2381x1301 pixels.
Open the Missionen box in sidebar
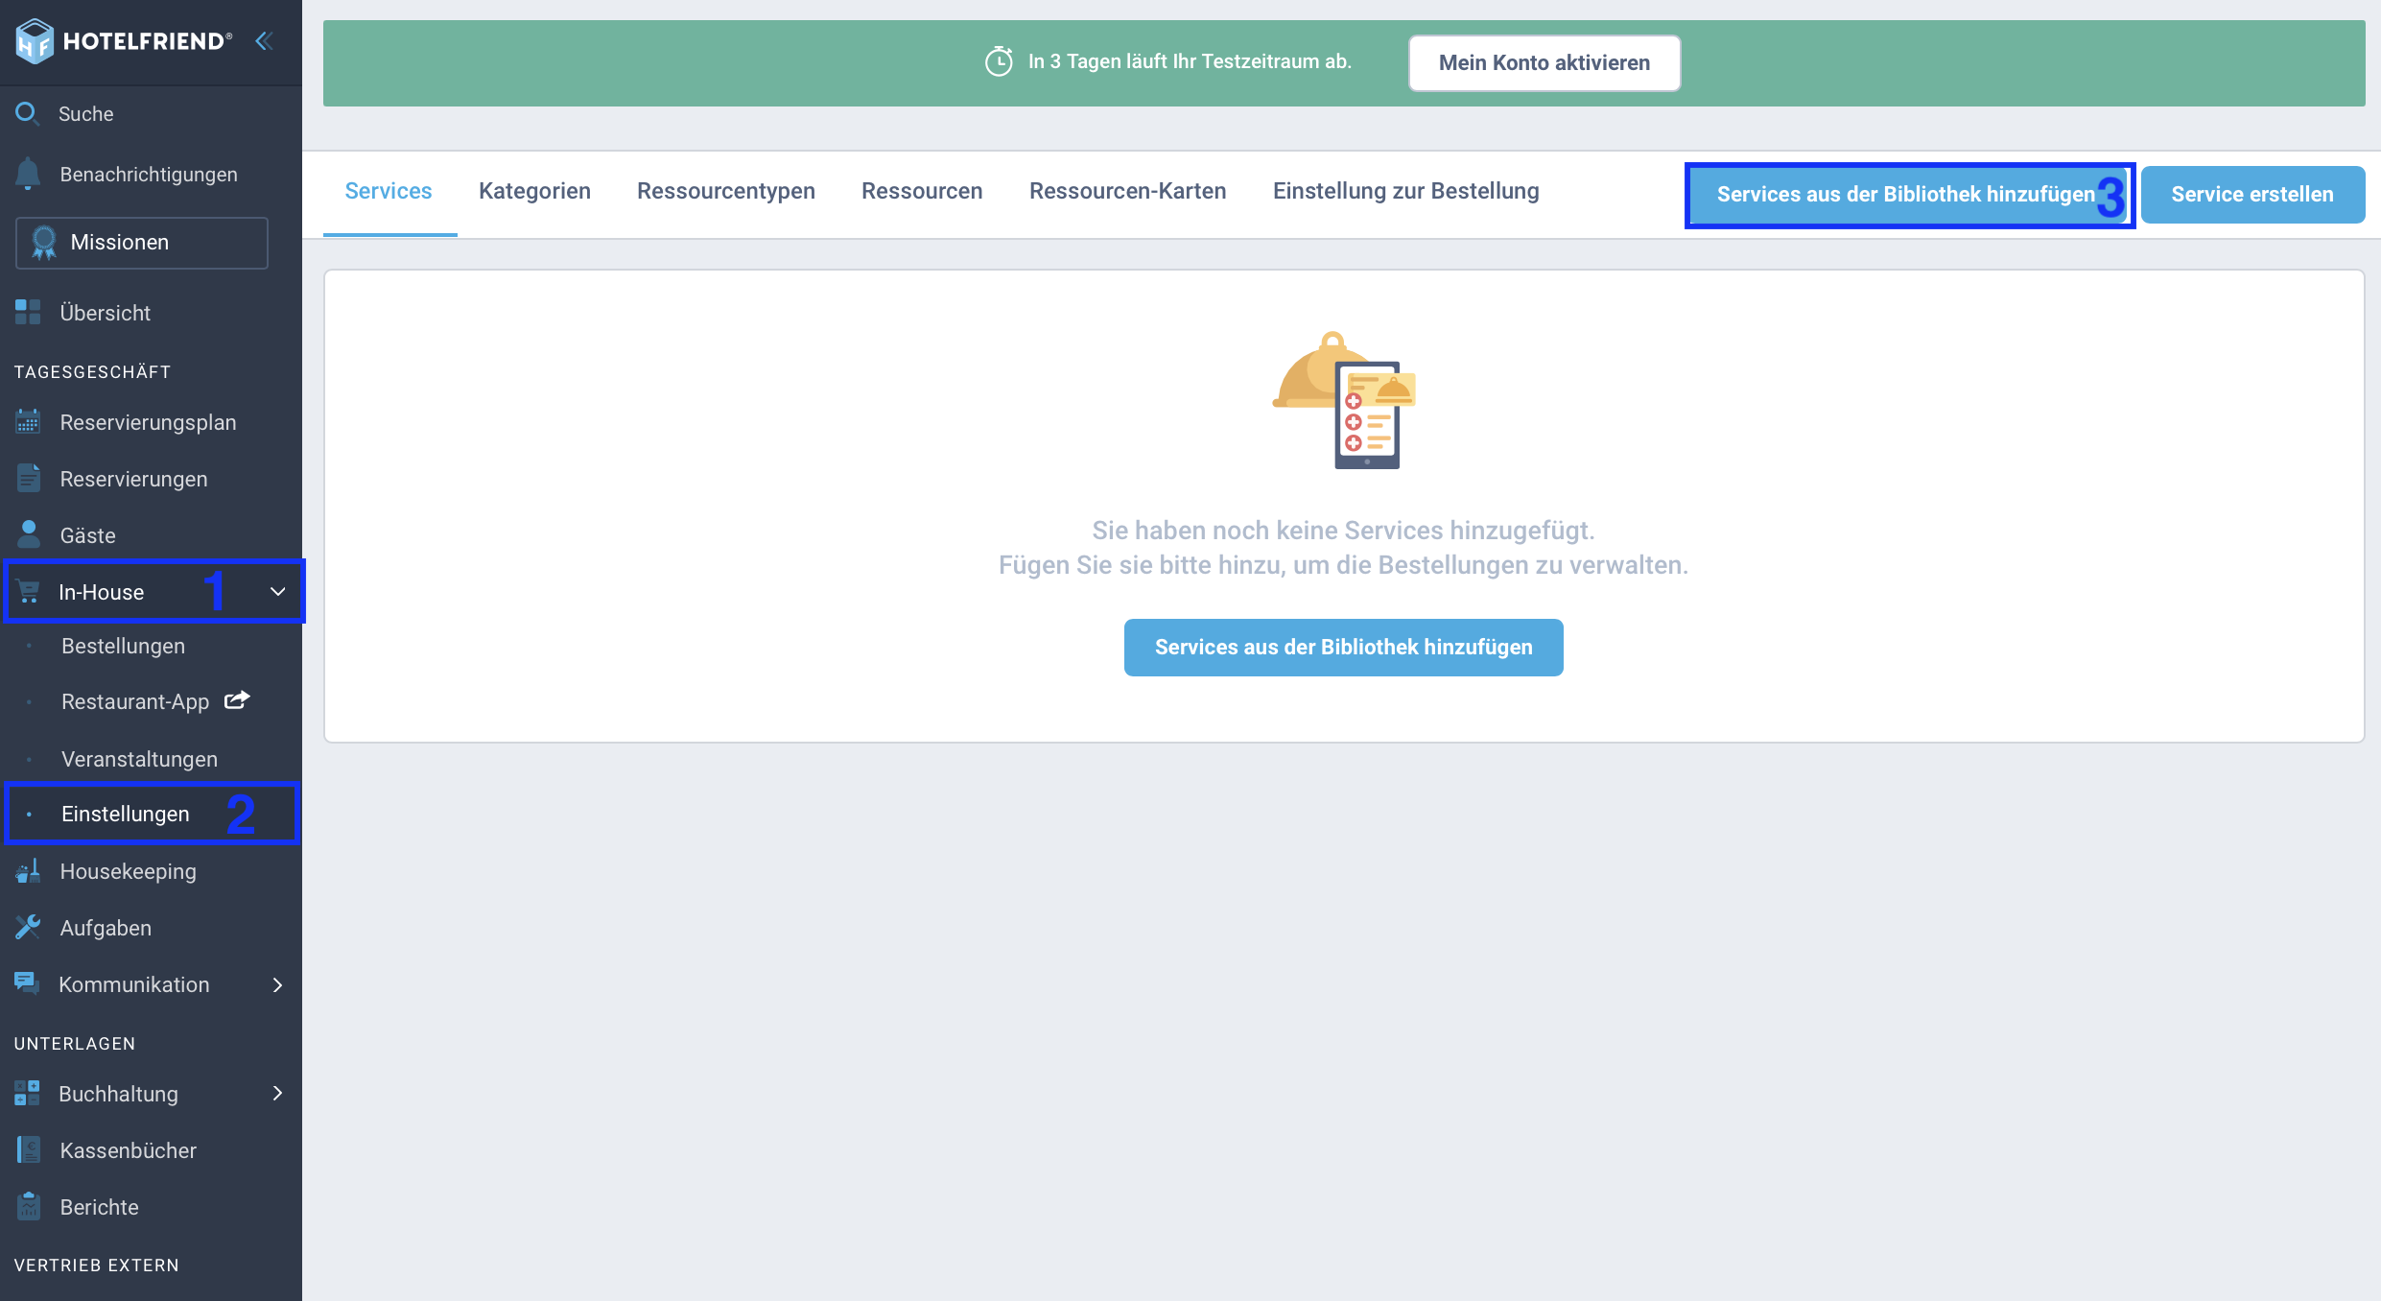[142, 242]
